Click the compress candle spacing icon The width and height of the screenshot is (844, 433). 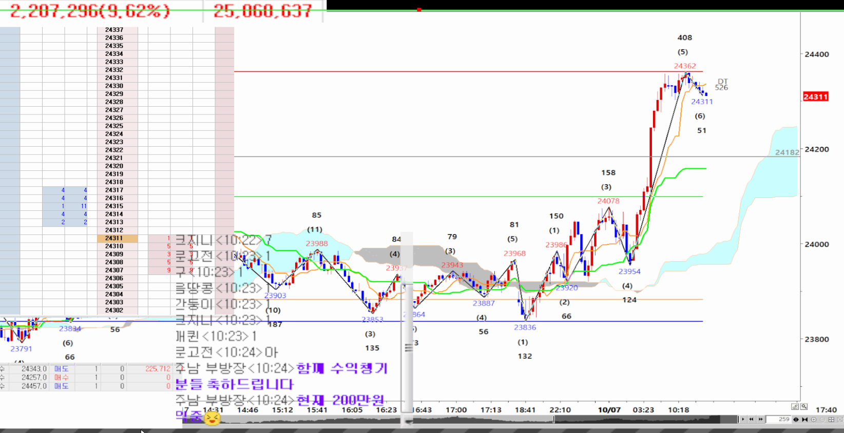(804, 419)
